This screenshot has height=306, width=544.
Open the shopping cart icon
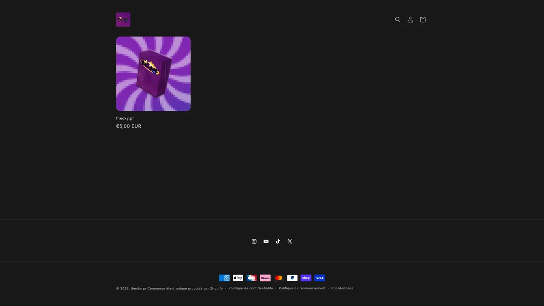pyautogui.click(x=422, y=20)
